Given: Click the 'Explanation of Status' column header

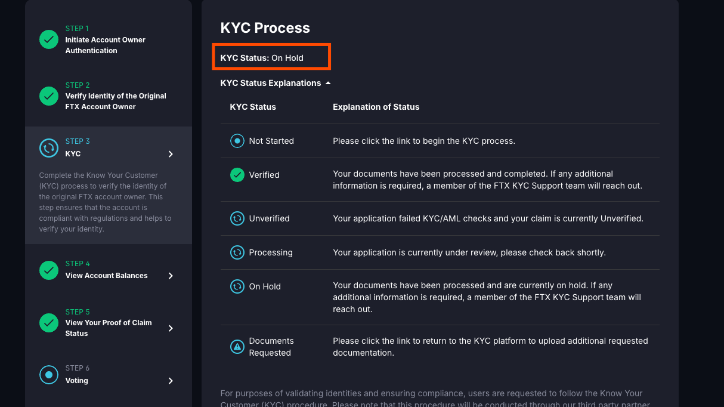Looking at the screenshot, I should coord(376,107).
